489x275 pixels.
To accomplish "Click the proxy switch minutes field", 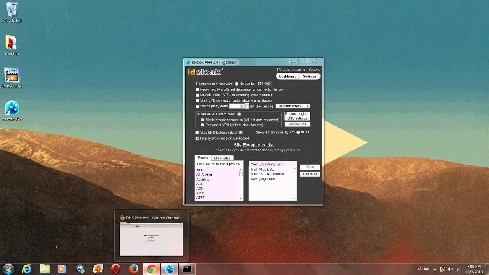I will click(237, 106).
